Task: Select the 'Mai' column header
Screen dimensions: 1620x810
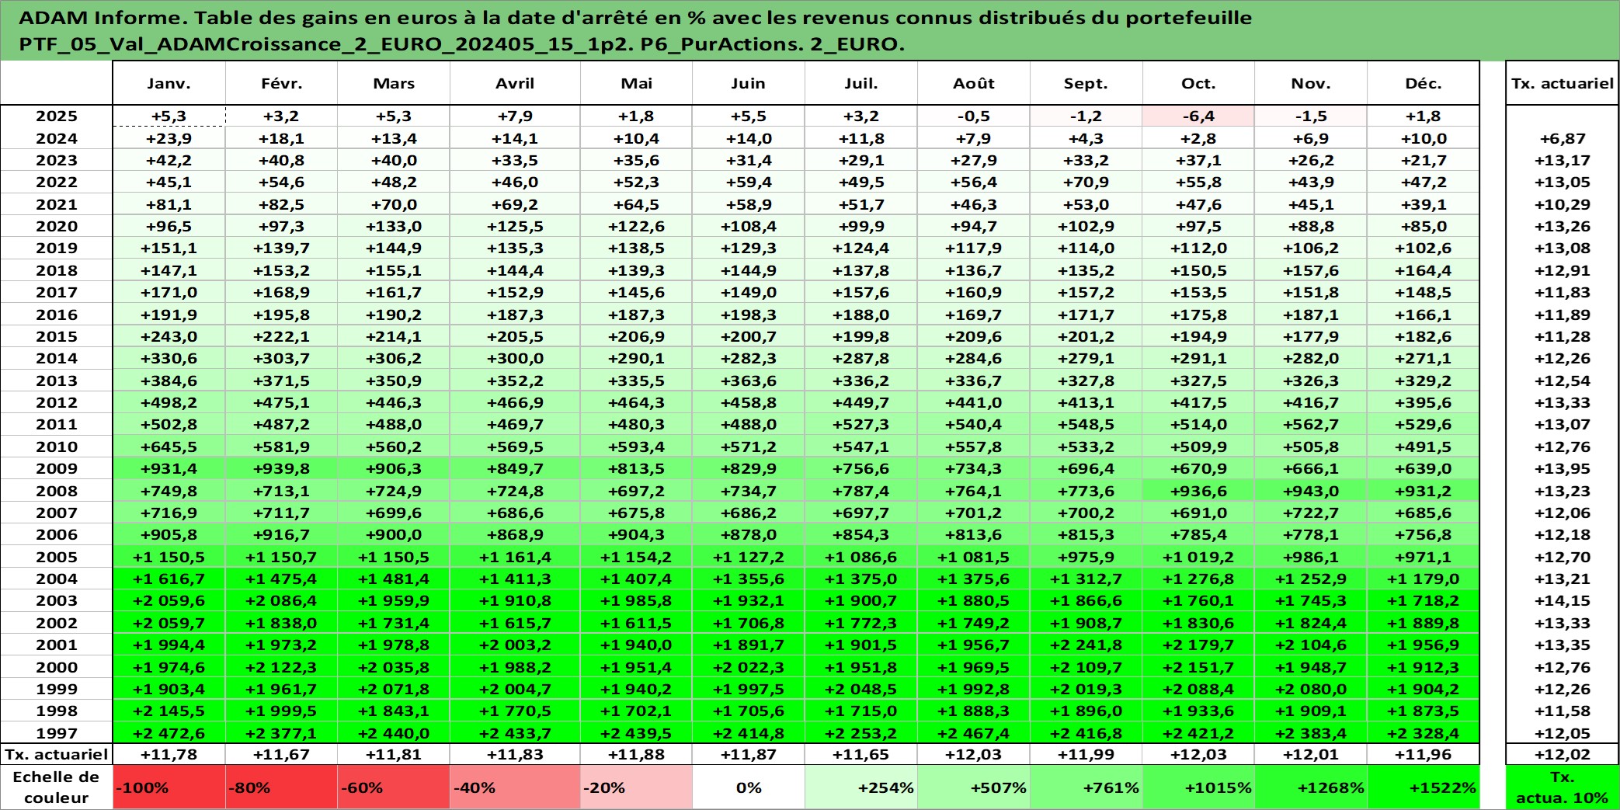Action: pyautogui.click(x=636, y=83)
